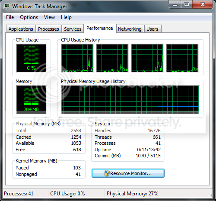Click the CPU Usage gauge meter
Screen dimensions: 216x201
(31, 58)
